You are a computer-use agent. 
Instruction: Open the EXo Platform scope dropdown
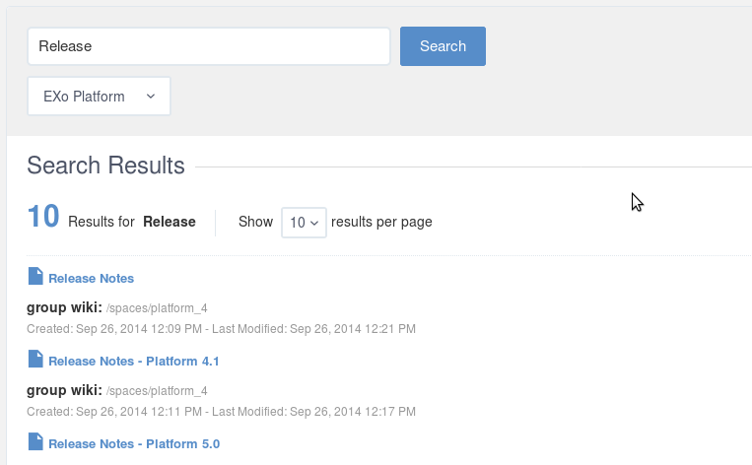pyautogui.click(x=99, y=97)
